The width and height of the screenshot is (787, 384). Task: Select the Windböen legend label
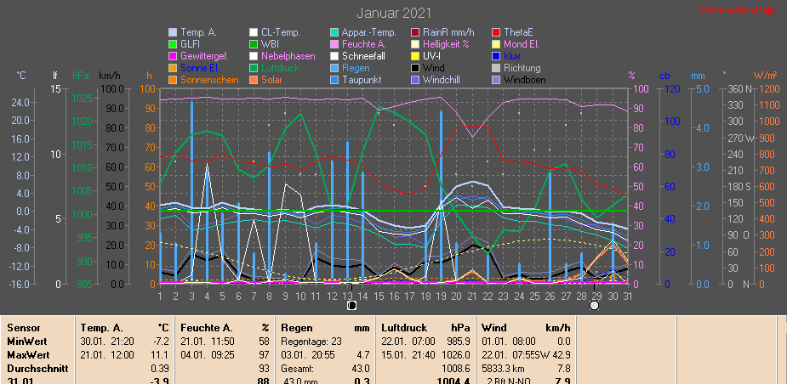click(524, 80)
